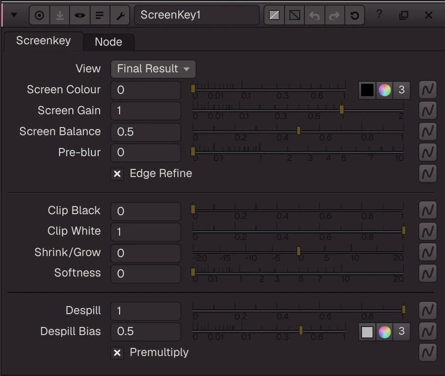Click the Screen Colour channel count 3 button

(x=402, y=90)
